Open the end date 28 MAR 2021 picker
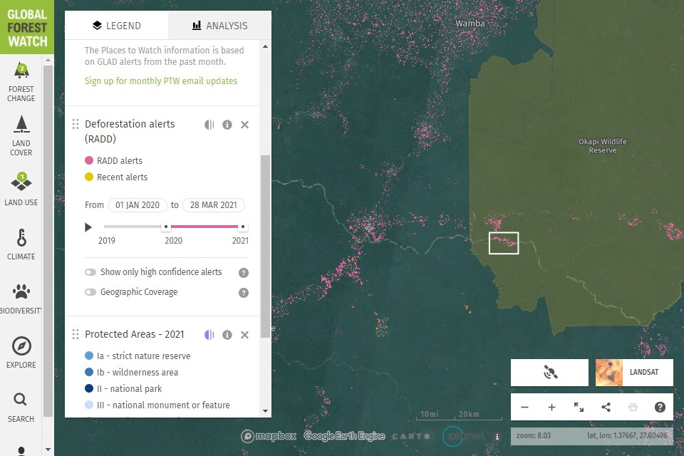Image resolution: width=684 pixels, height=456 pixels. click(x=213, y=205)
